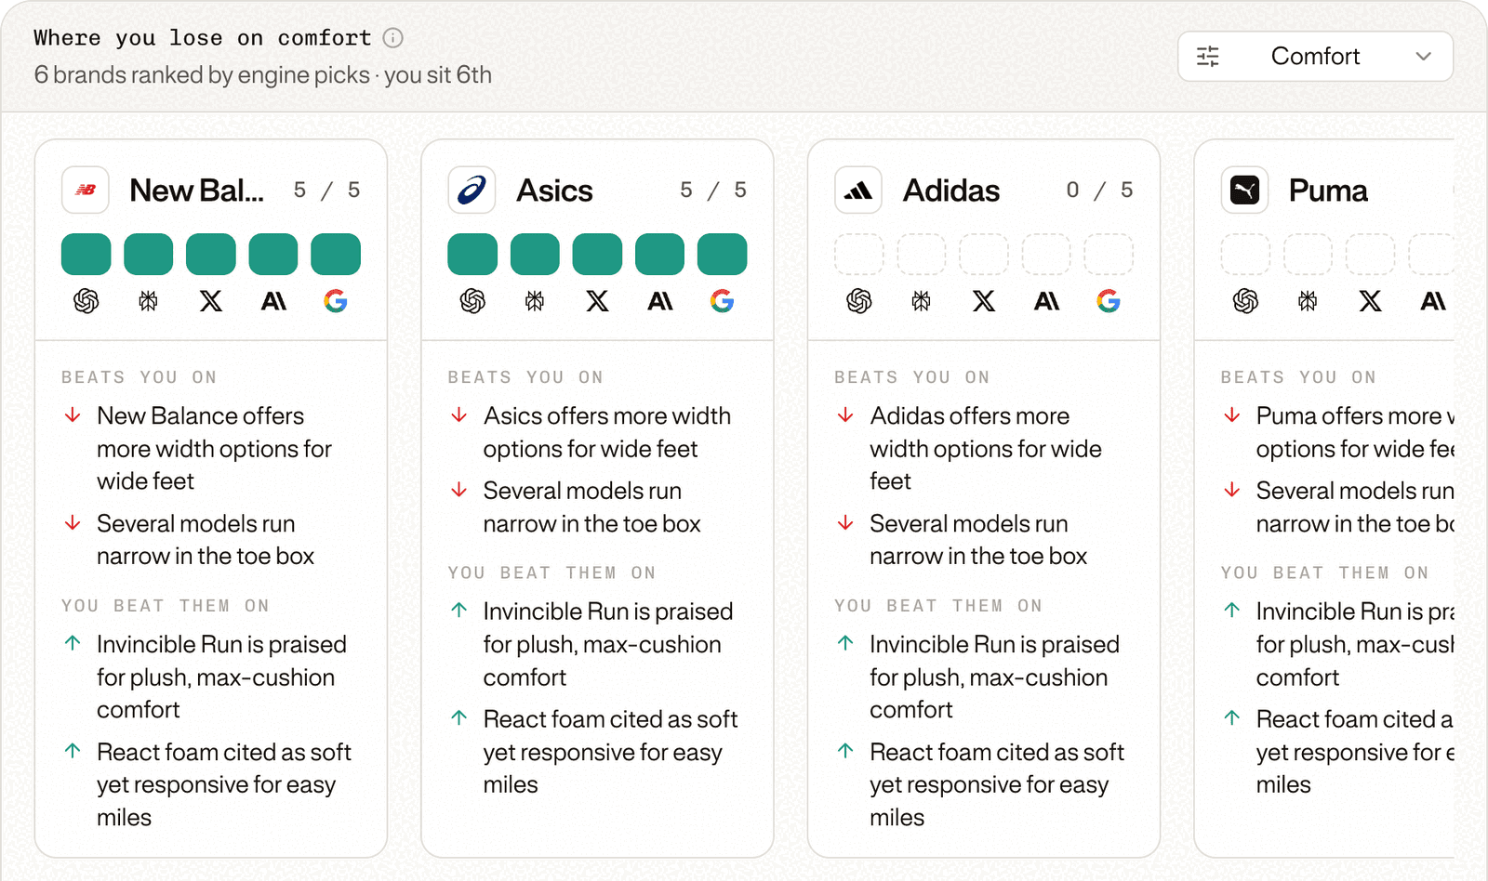Click the ChatGPT icon in New Balance card
The height and width of the screenshot is (881, 1488).
pyautogui.click(x=86, y=301)
